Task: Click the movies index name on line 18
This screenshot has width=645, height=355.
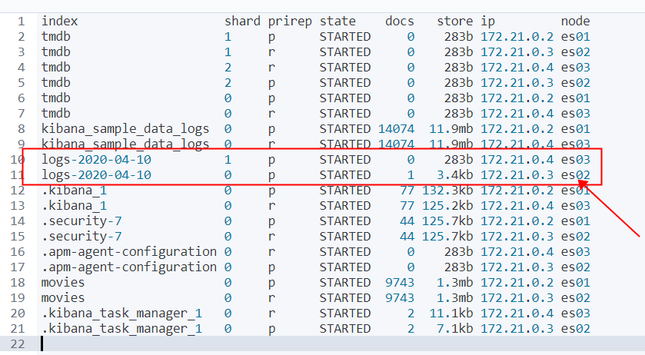Action: pos(63,283)
